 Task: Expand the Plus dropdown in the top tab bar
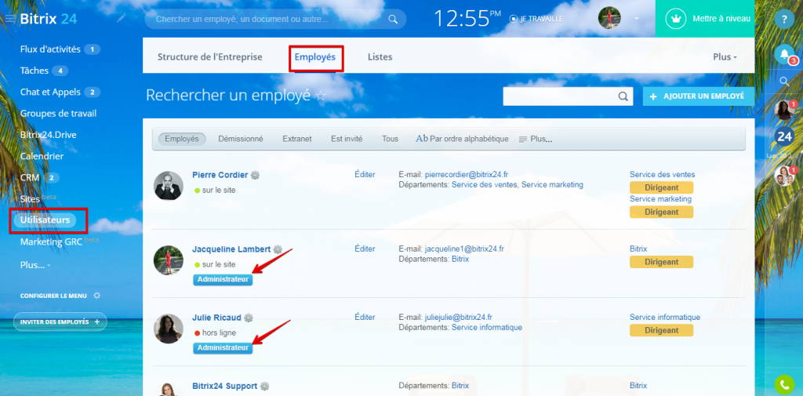(x=725, y=57)
